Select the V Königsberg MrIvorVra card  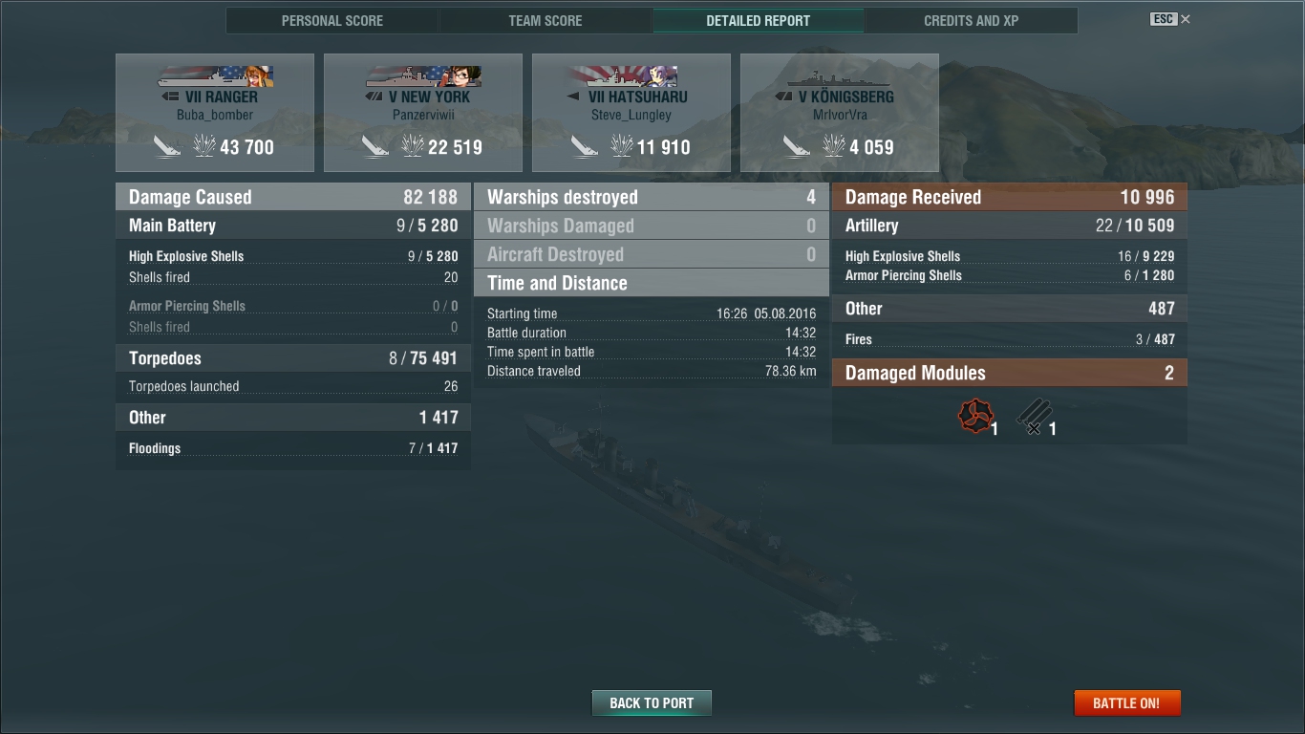(x=840, y=113)
